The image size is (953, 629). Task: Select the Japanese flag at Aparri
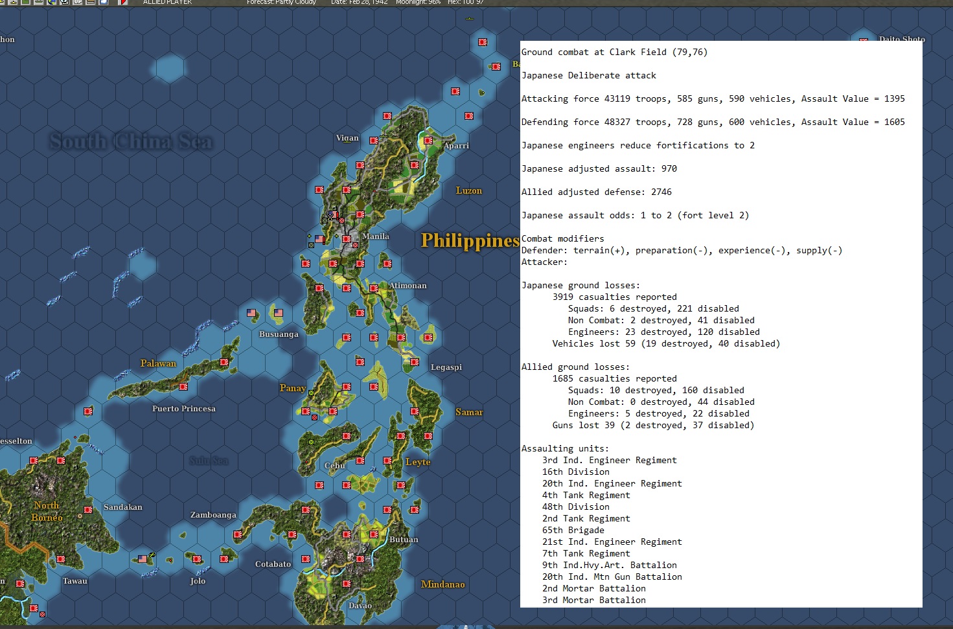coord(428,141)
